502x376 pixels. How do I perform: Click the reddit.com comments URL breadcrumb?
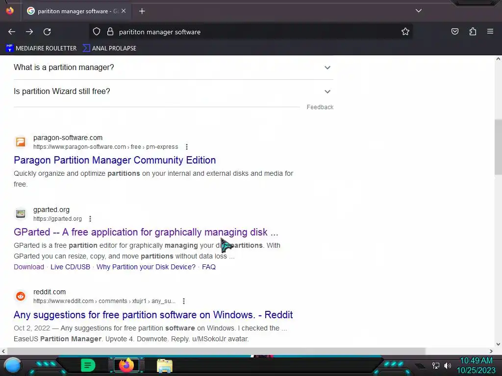[104, 301]
